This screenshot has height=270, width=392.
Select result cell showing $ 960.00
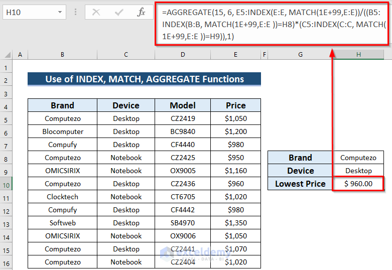click(x=358, y=184)
